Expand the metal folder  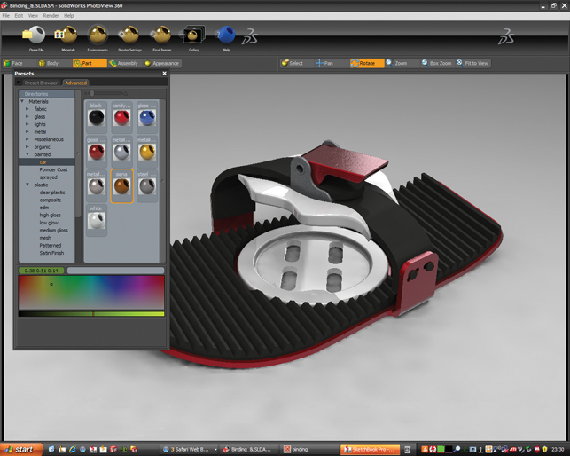[x=27, y=131]
